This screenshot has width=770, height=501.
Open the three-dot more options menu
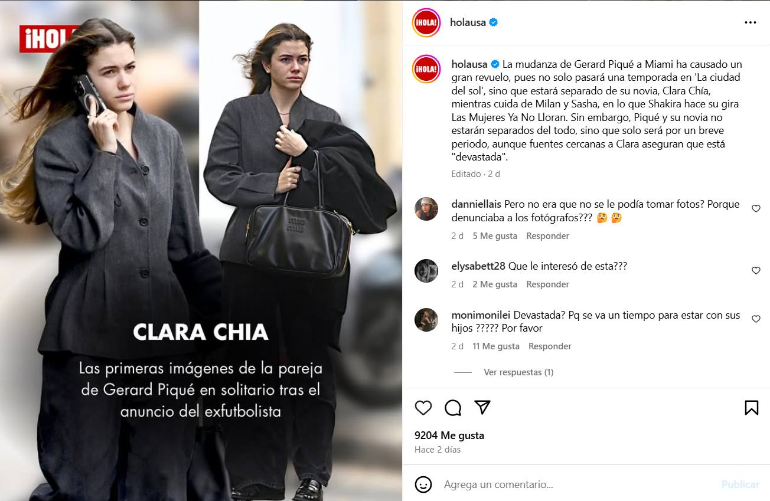(751, 22)
